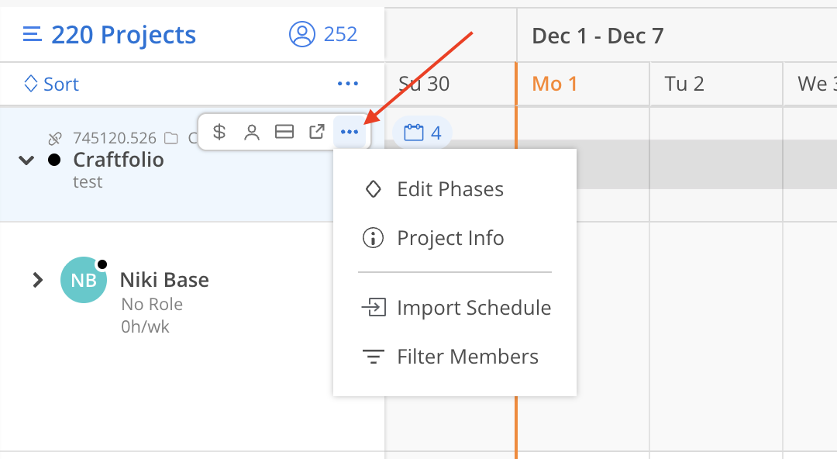The height and width of the screenshot is (459, 837).
Task: Click the Mo 1 day column header
Action: pos(555,84)
